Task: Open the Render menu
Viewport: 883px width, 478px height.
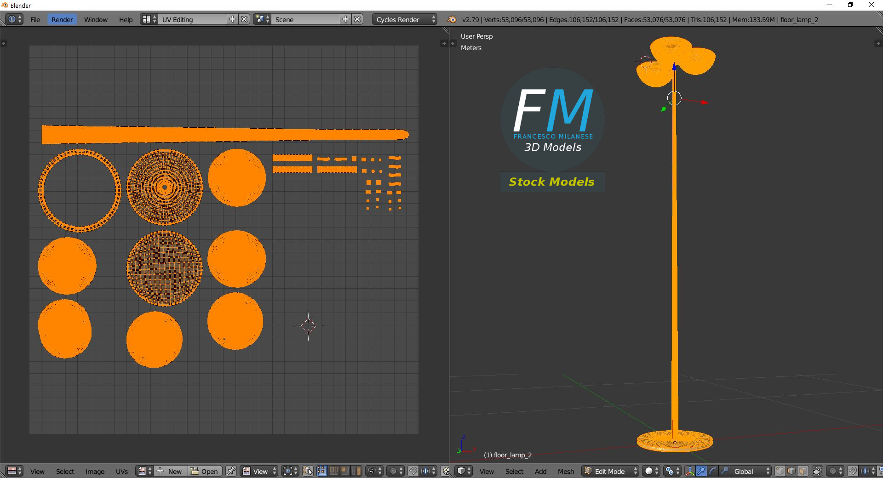Action: click(62, 19)
